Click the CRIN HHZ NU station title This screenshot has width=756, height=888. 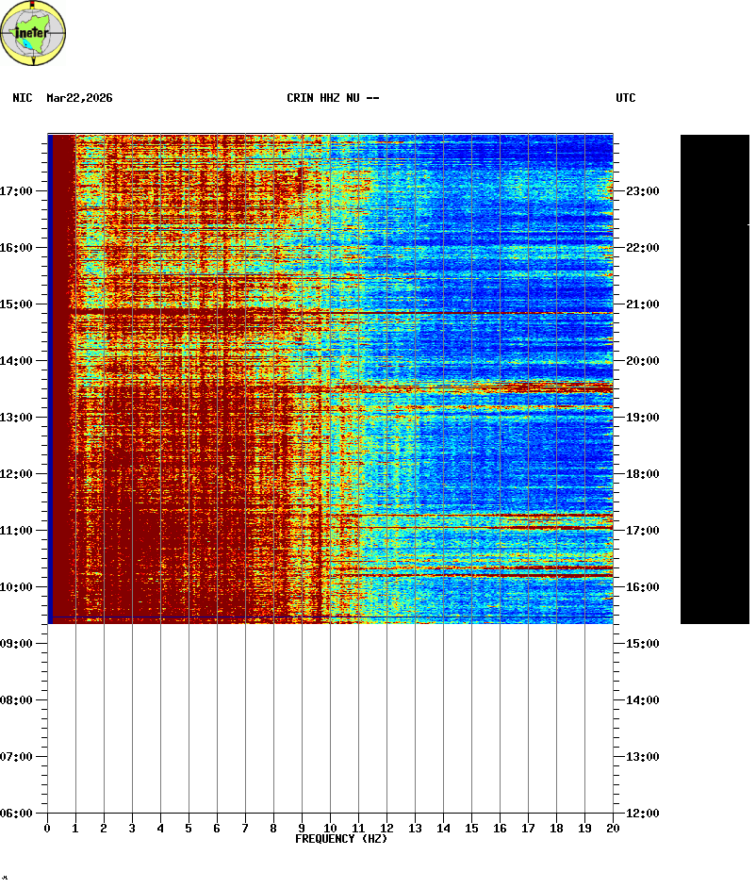point(333,98)
